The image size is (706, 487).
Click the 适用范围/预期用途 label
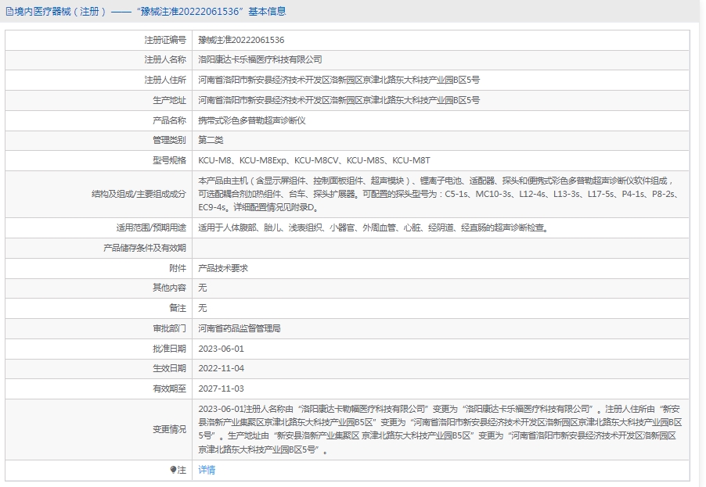click(x=151, y=228)
